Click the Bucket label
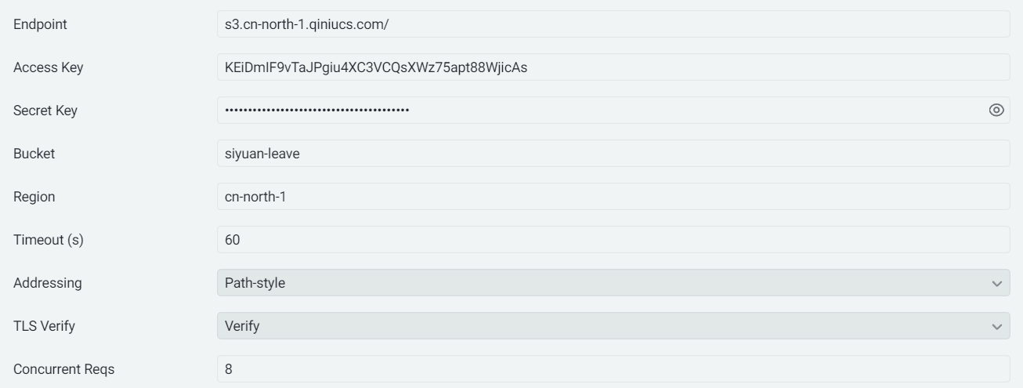Image resolution: width=1023 pixels, height=388 pixels. tap(34, 154)
